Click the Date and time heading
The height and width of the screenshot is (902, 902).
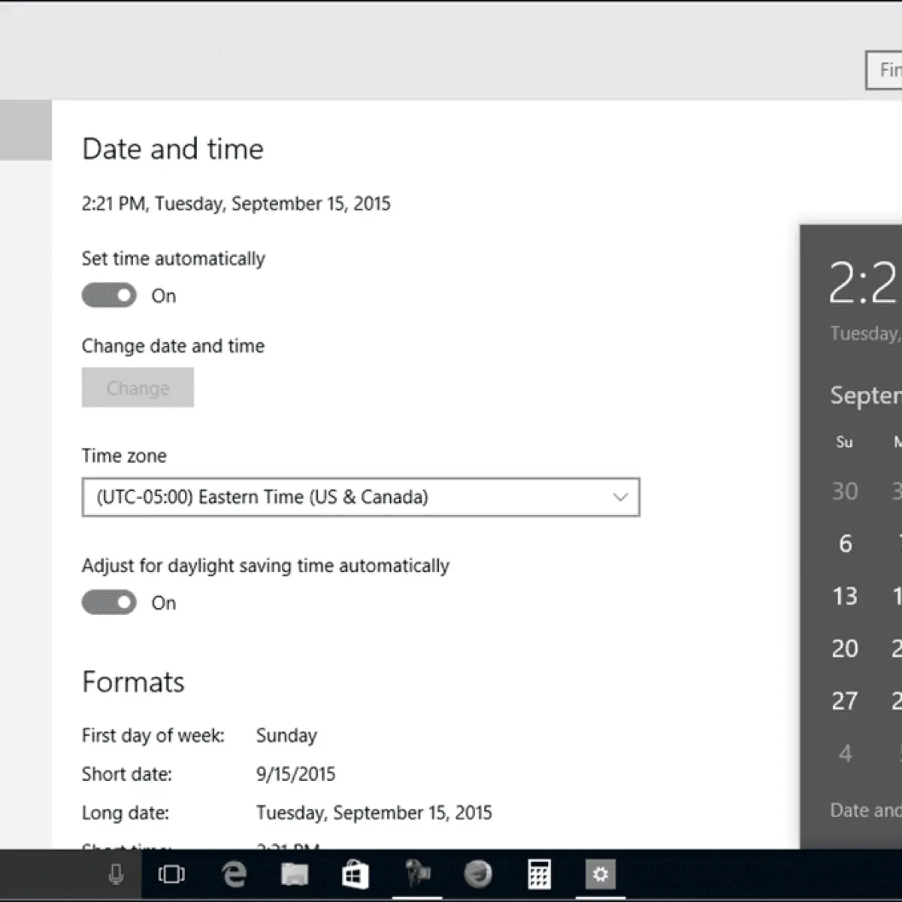pyautogui.click(x=173, y=149)
